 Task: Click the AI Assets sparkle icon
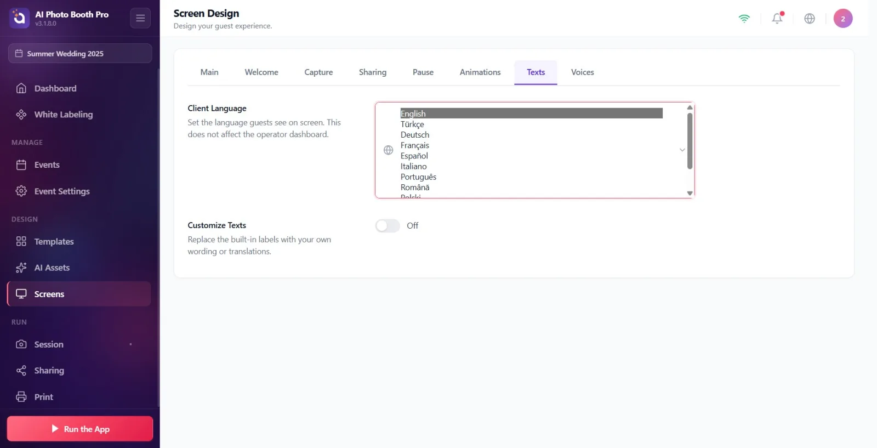tap(21, 268)
